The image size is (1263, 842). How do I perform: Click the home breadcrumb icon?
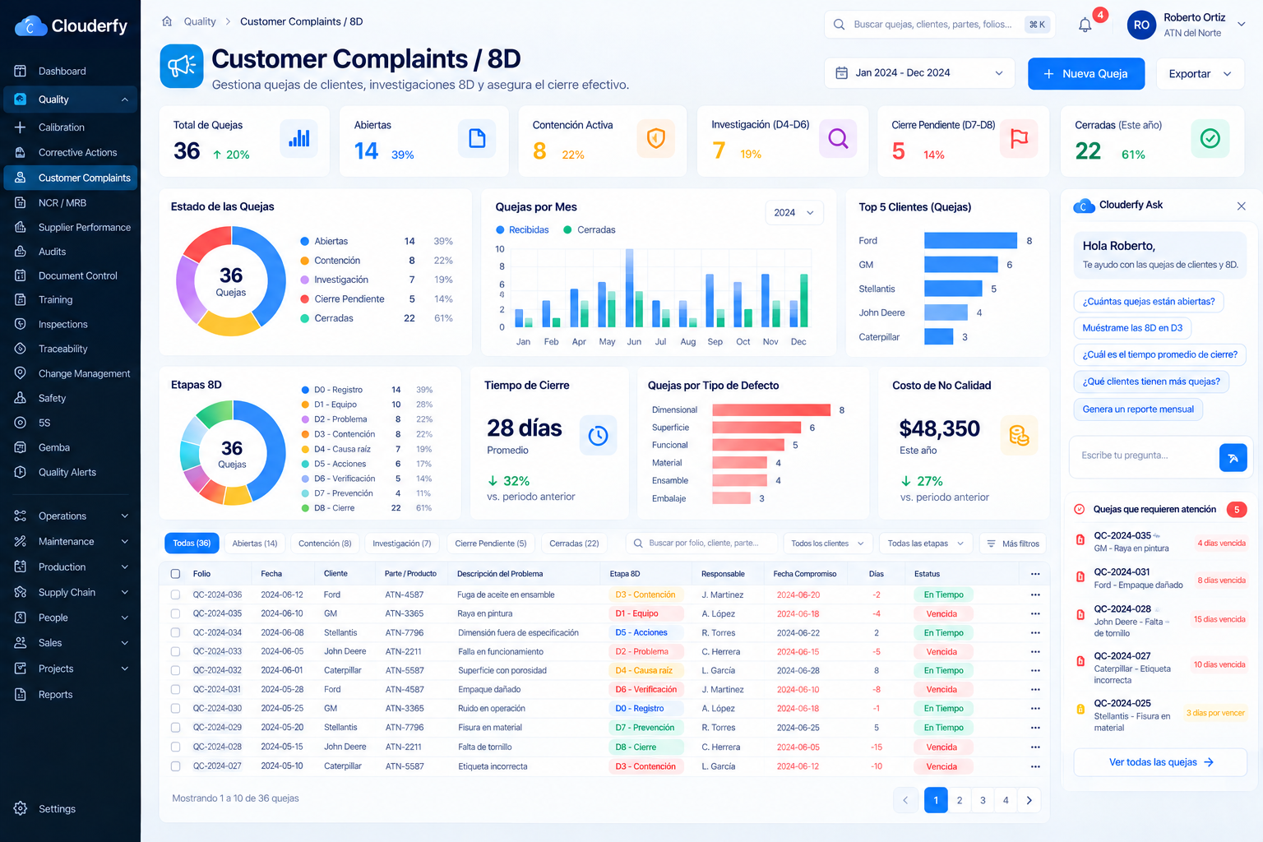(x=167, y=21)
